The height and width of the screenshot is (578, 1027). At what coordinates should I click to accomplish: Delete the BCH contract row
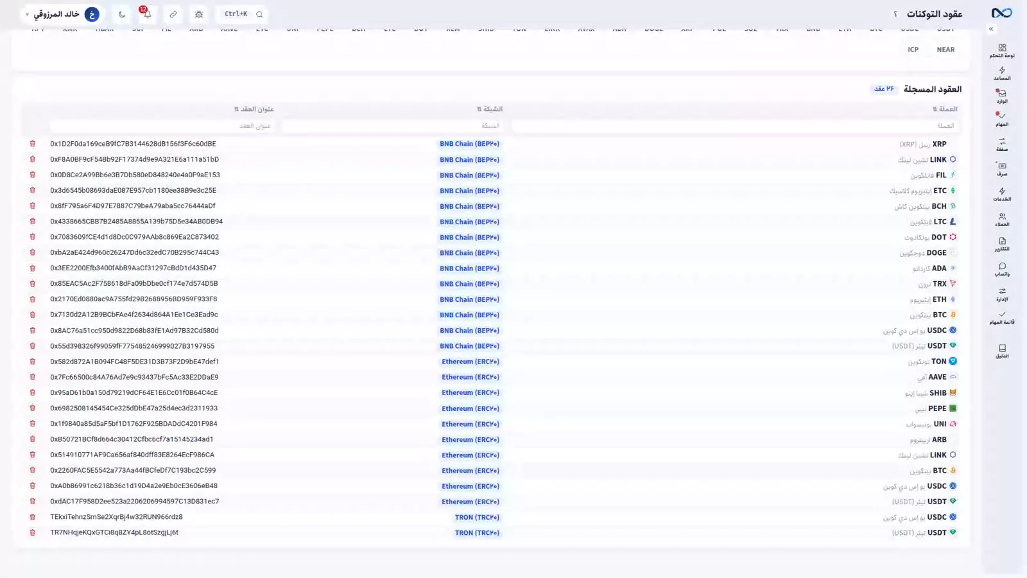32,206
